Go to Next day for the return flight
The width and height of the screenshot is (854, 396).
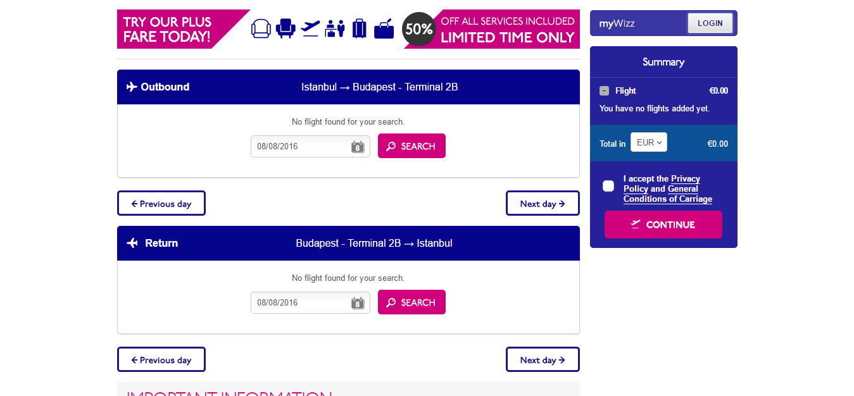pyautogui.click(x=543, y=359)
